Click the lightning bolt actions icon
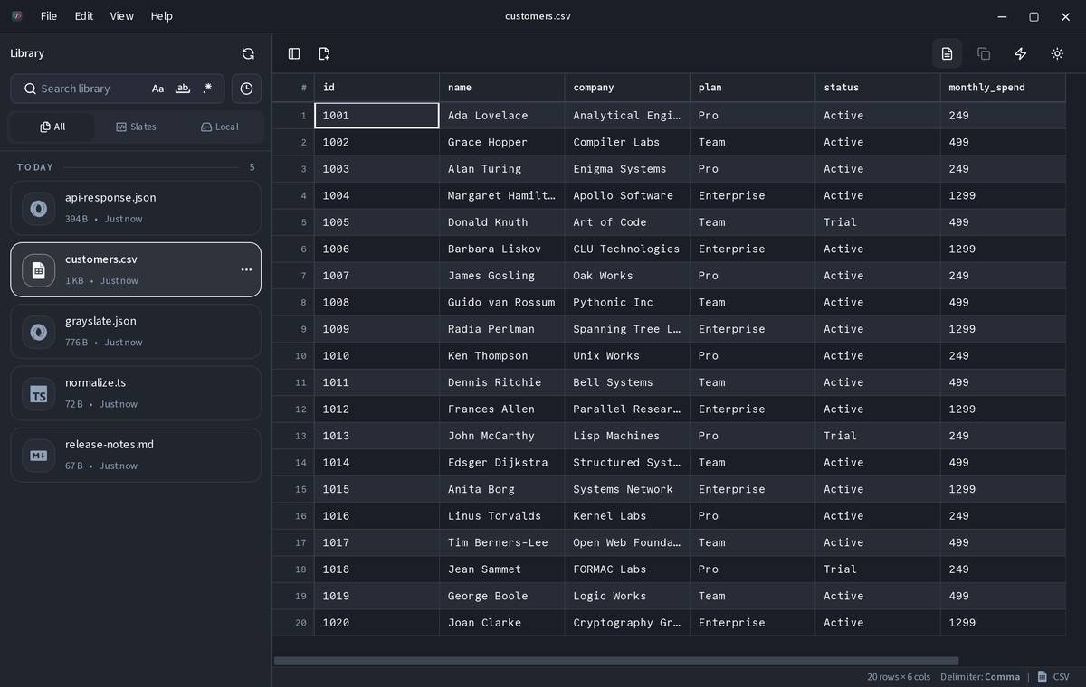 pos(1021,54)
